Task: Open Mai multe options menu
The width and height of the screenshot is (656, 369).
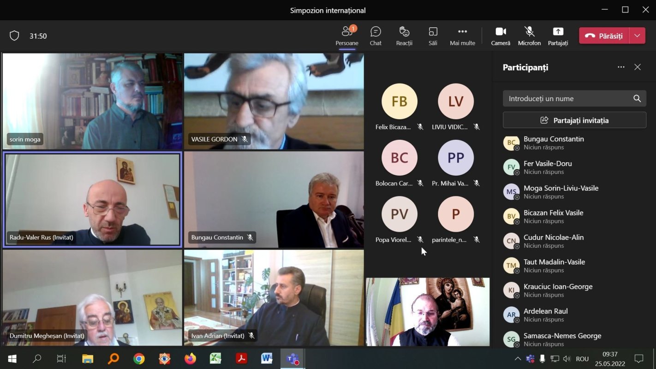Action: [462, 36]
